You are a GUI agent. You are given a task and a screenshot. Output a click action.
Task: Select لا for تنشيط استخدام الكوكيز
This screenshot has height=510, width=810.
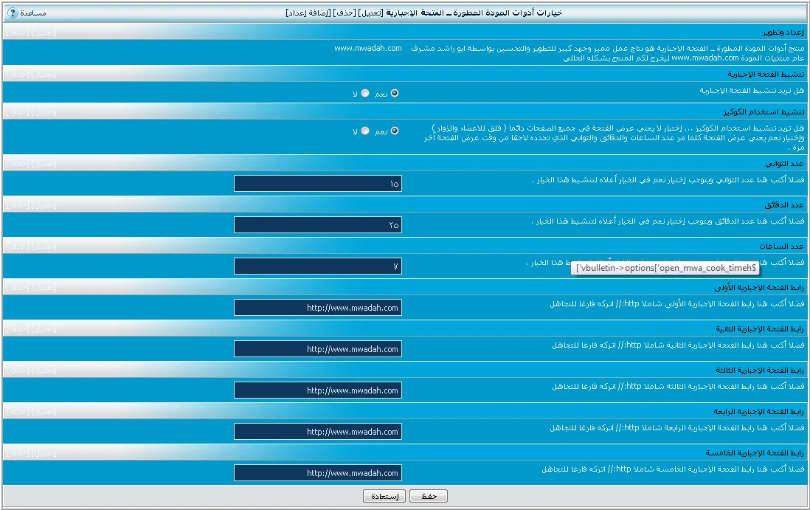(x=365, y=131)
